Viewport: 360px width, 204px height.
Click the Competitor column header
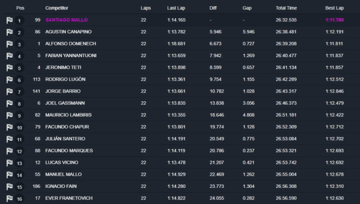[x=58, y=8]
